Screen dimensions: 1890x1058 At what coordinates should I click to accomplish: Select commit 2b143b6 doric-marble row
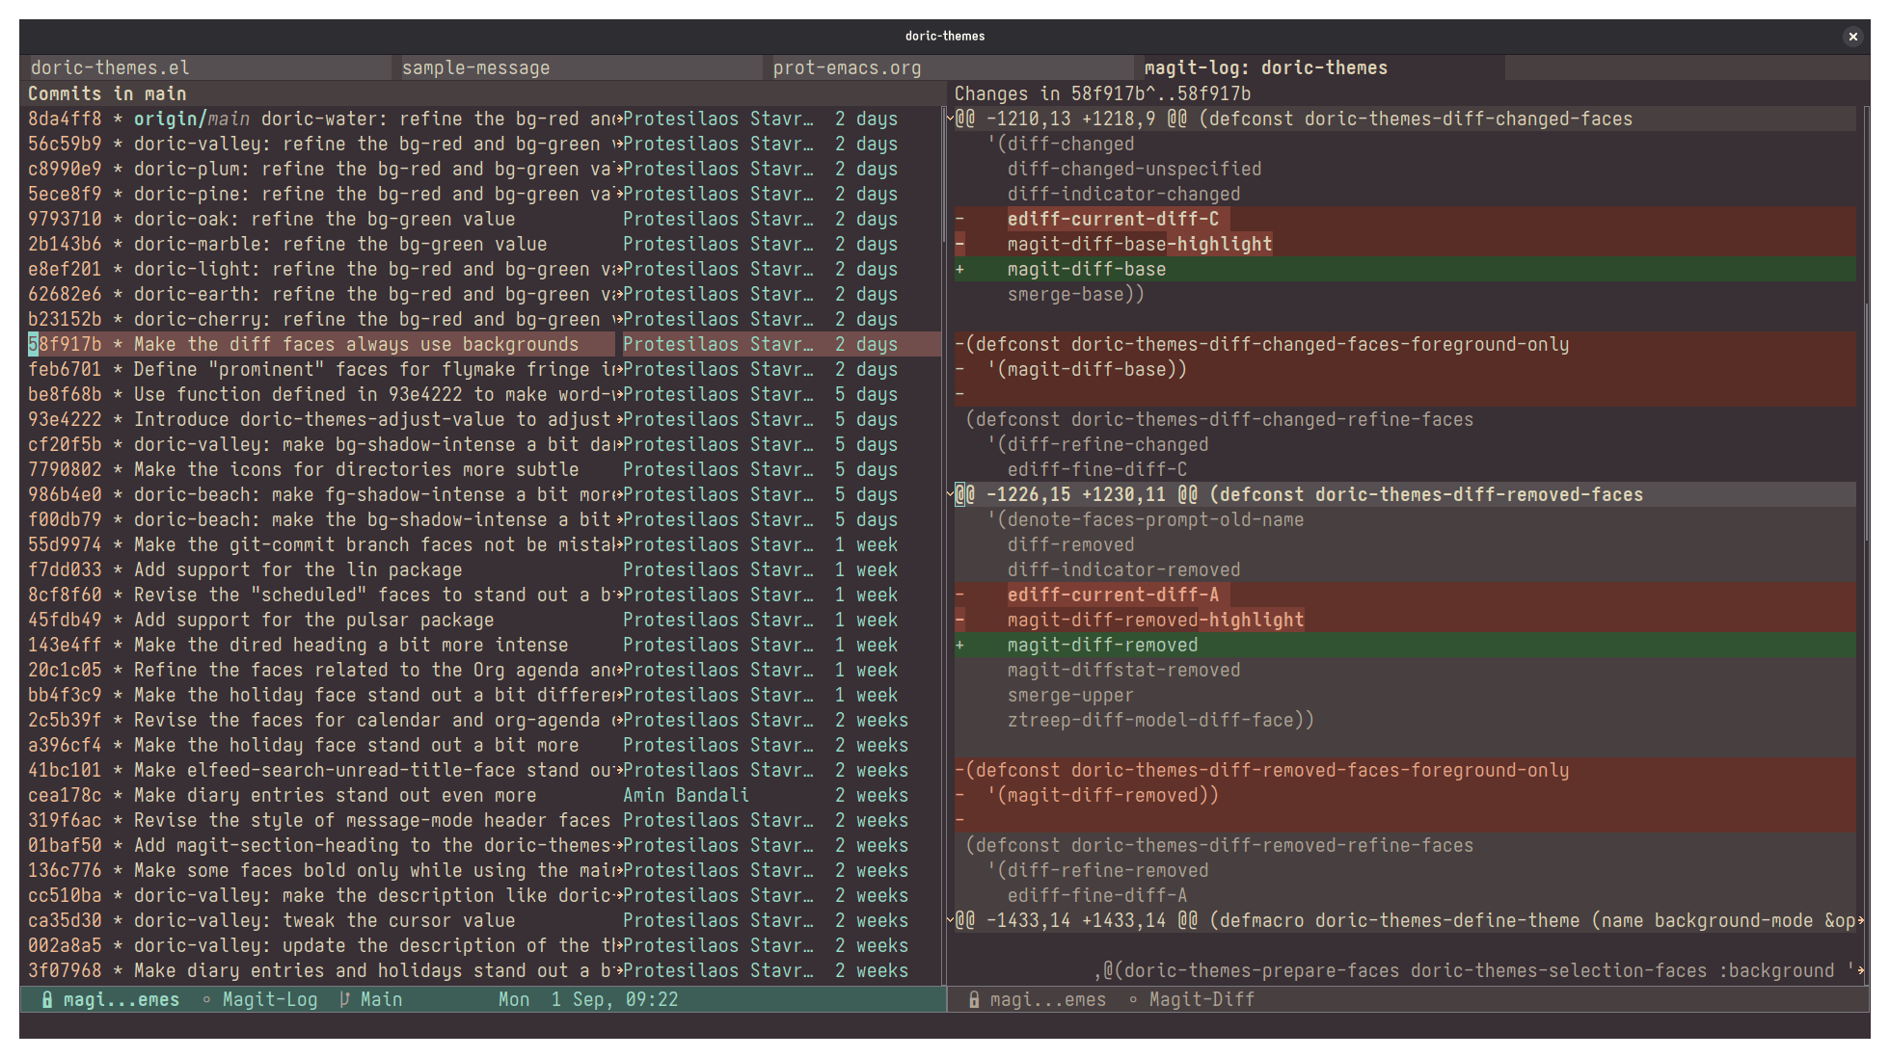(482, 244)
